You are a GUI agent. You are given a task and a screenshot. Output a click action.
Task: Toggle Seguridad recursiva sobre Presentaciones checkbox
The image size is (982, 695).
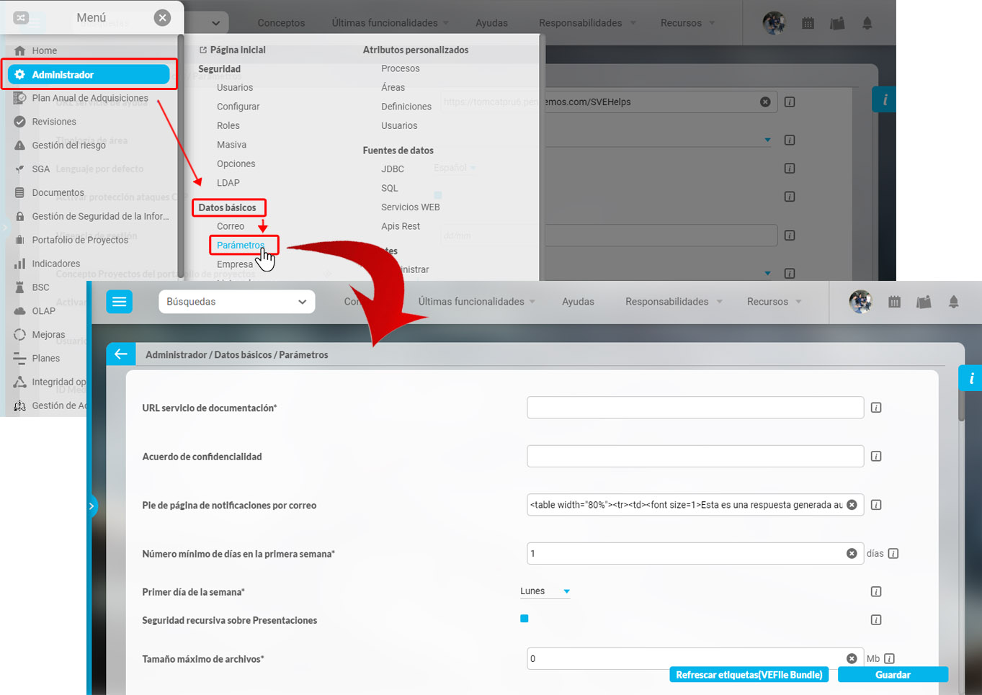[x=525, y=619]
